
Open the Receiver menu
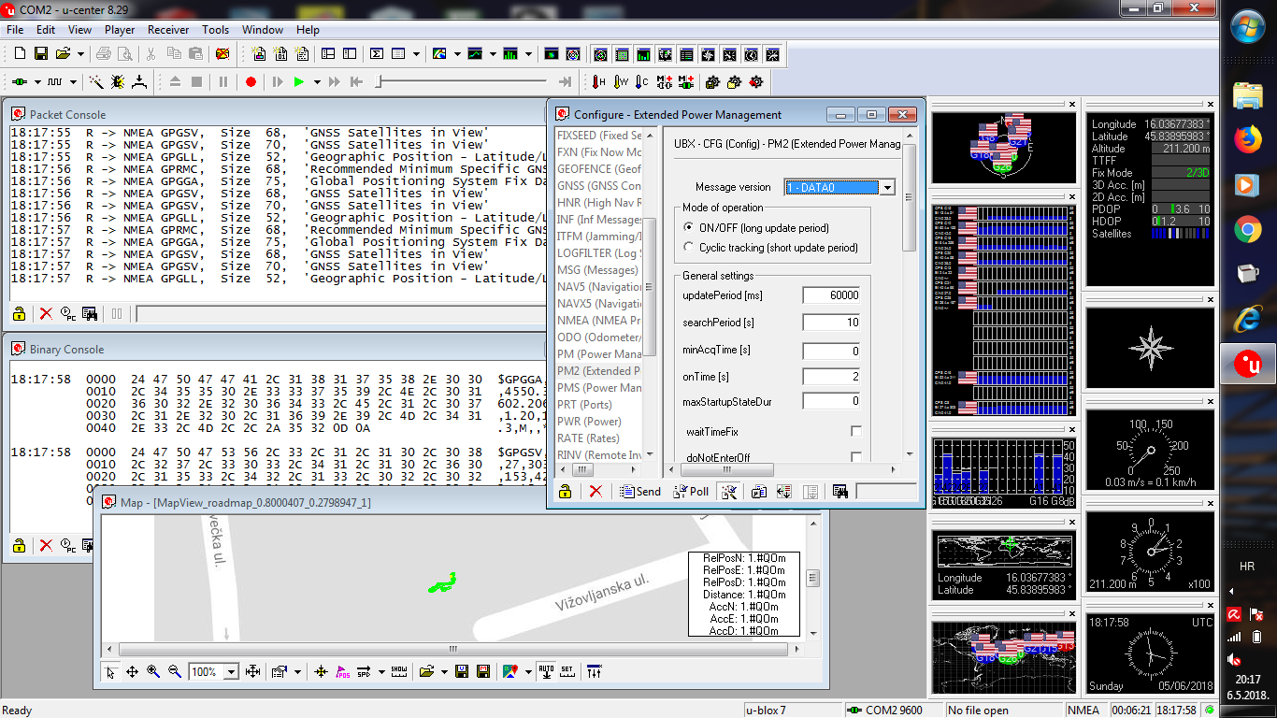point(168,30)
